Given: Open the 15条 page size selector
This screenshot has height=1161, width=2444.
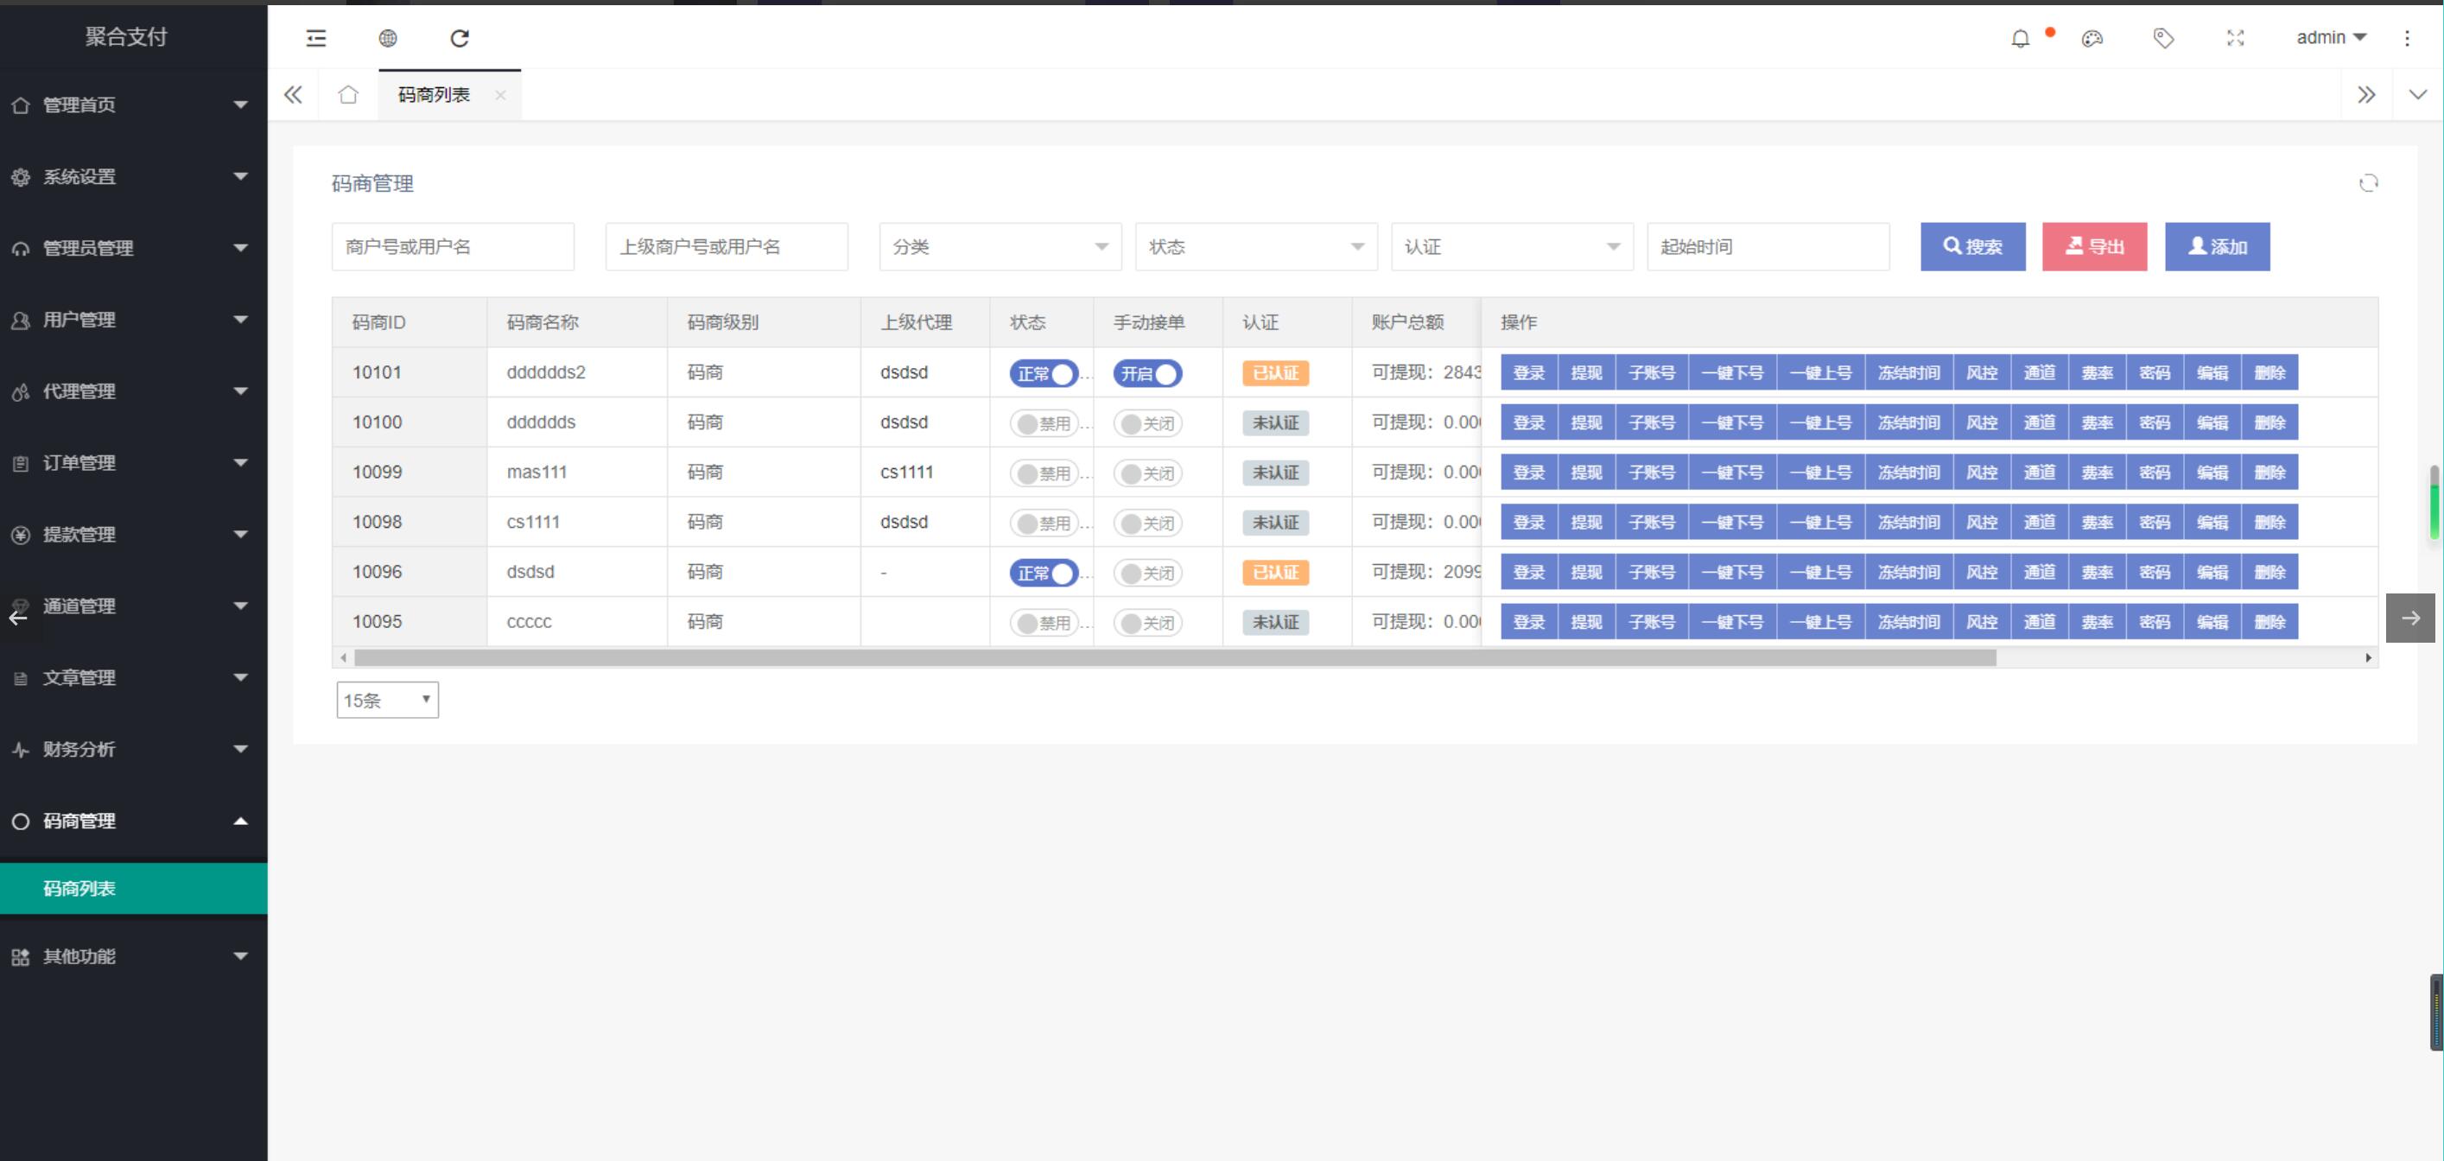Looking at the screenshot, I should click(387, 700).
